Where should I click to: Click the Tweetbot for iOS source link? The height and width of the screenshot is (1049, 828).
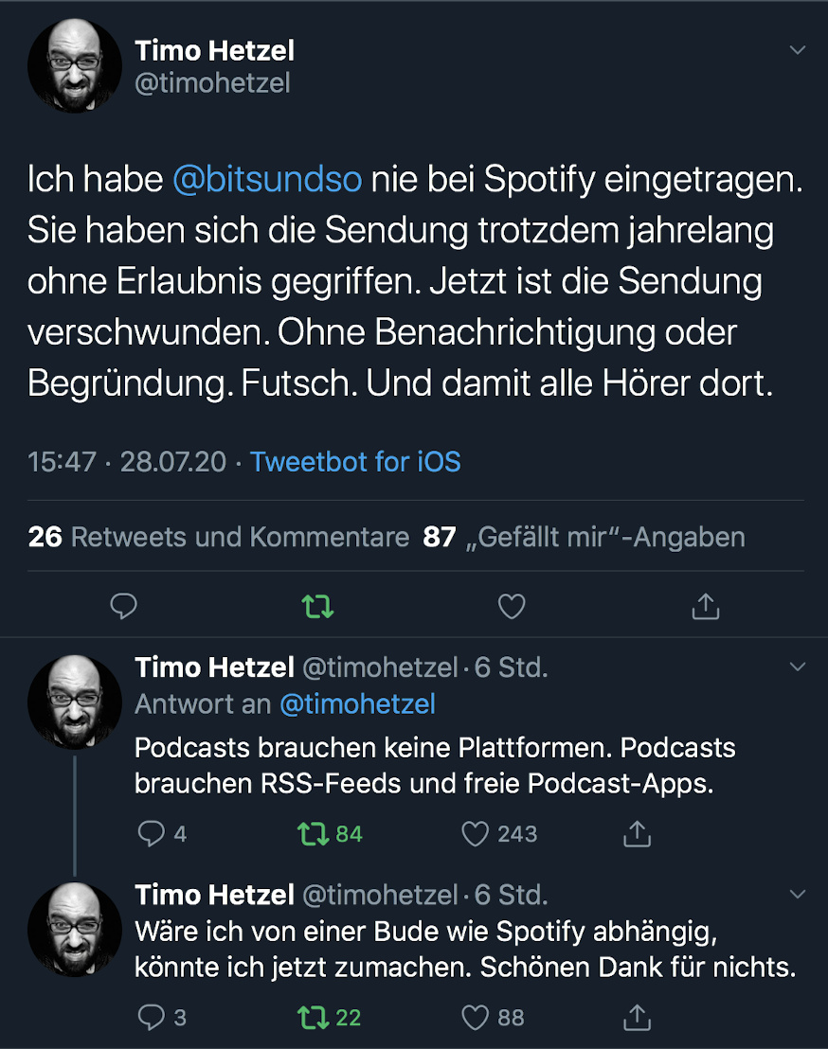point(355,461)
